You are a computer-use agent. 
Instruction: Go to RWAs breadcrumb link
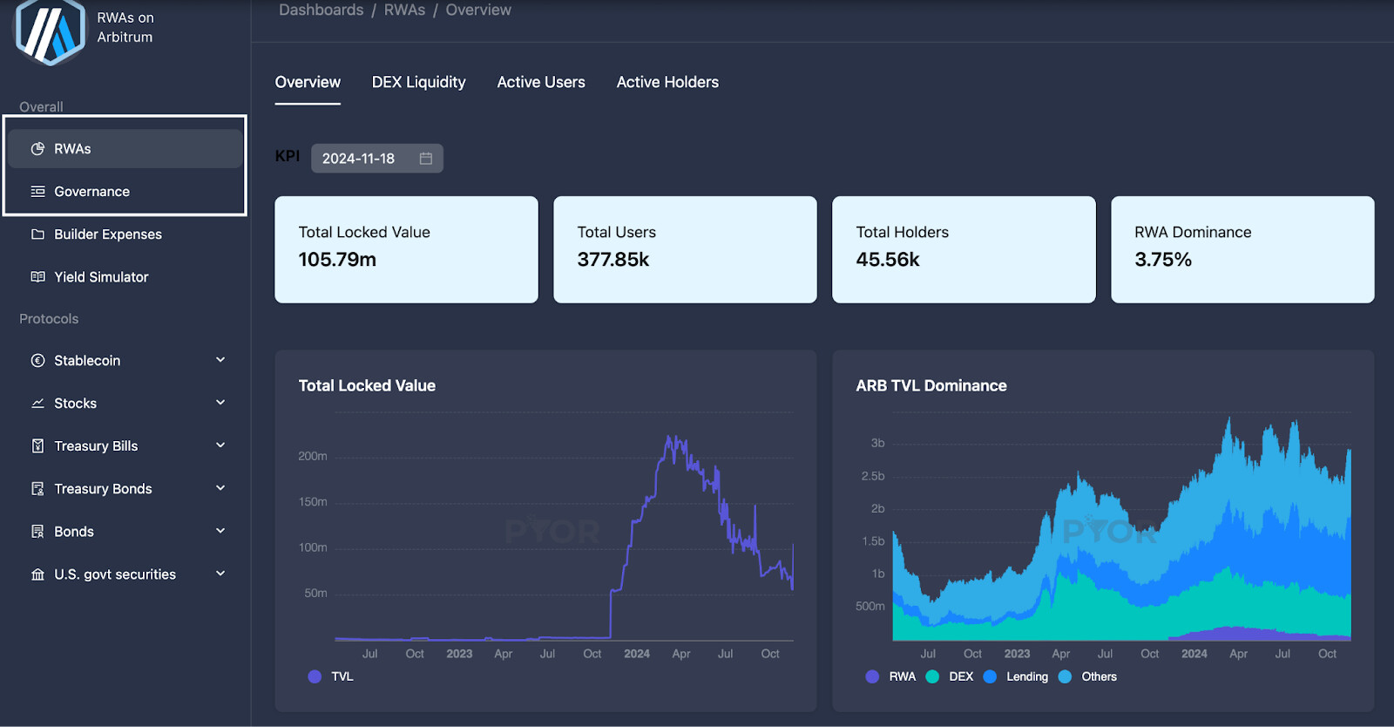pyautogui.click(x=405, y=10)
